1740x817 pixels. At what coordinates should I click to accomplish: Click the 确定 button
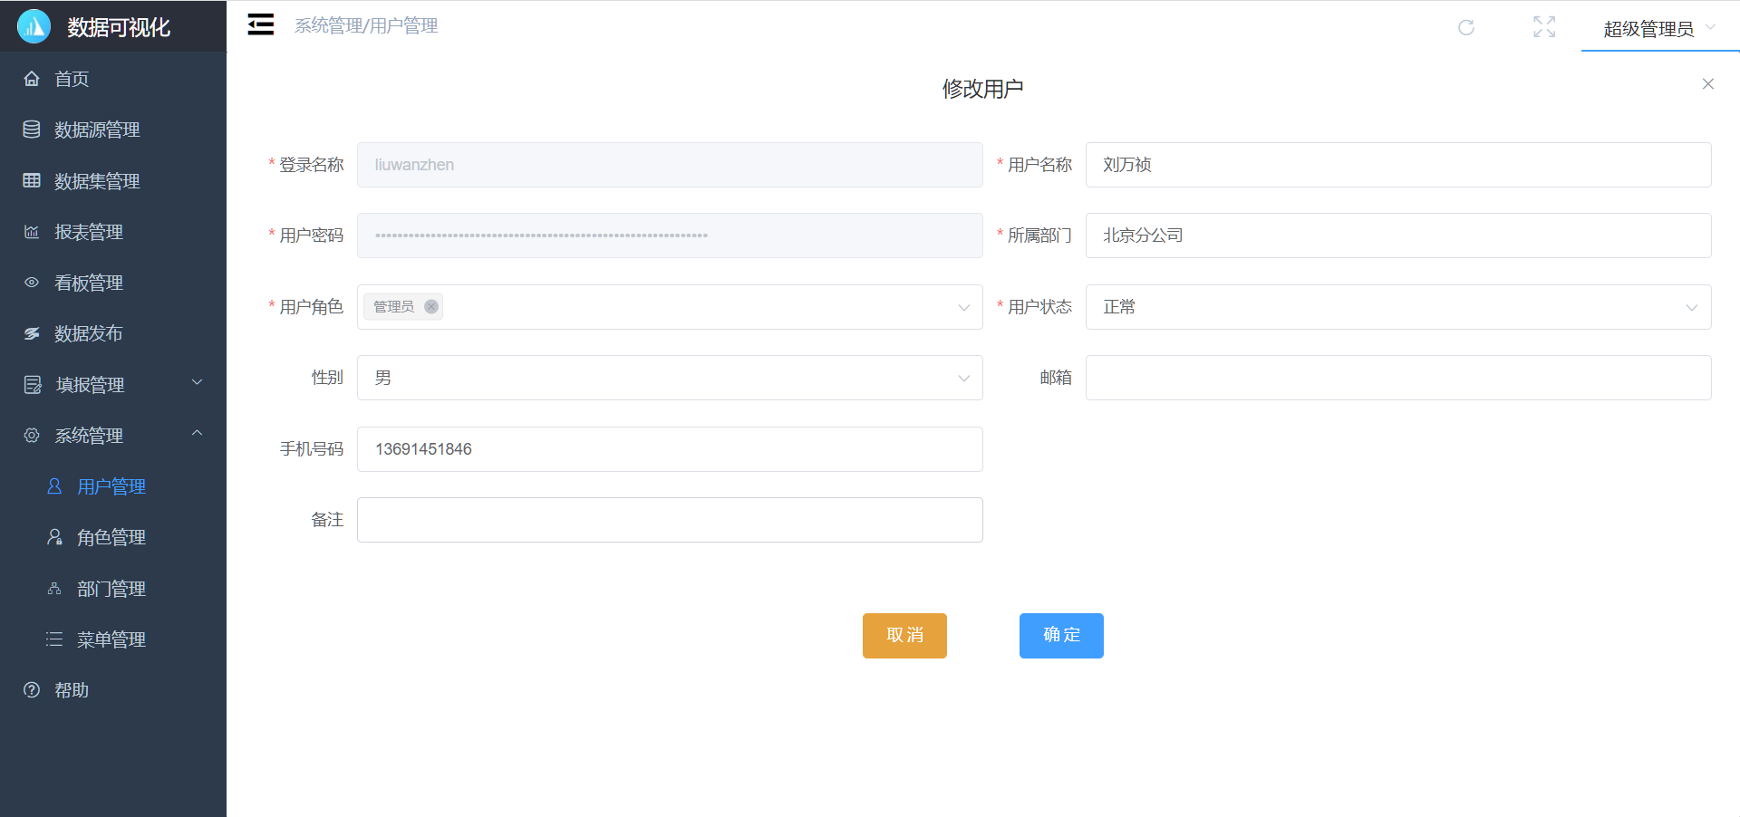click(x=1061, y=636)
